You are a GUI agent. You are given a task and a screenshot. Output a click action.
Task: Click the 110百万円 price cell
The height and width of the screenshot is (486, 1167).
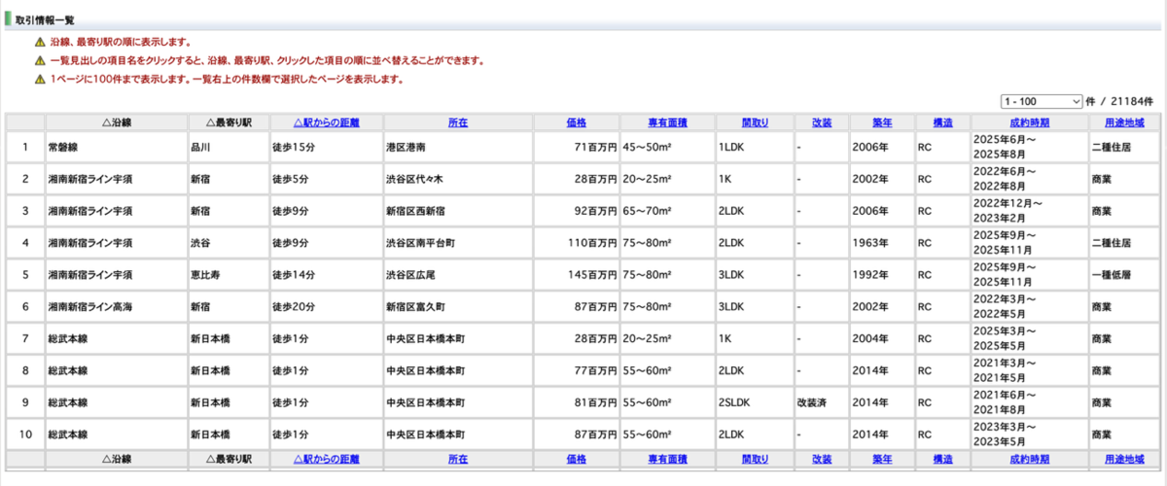tap(577, 243)
